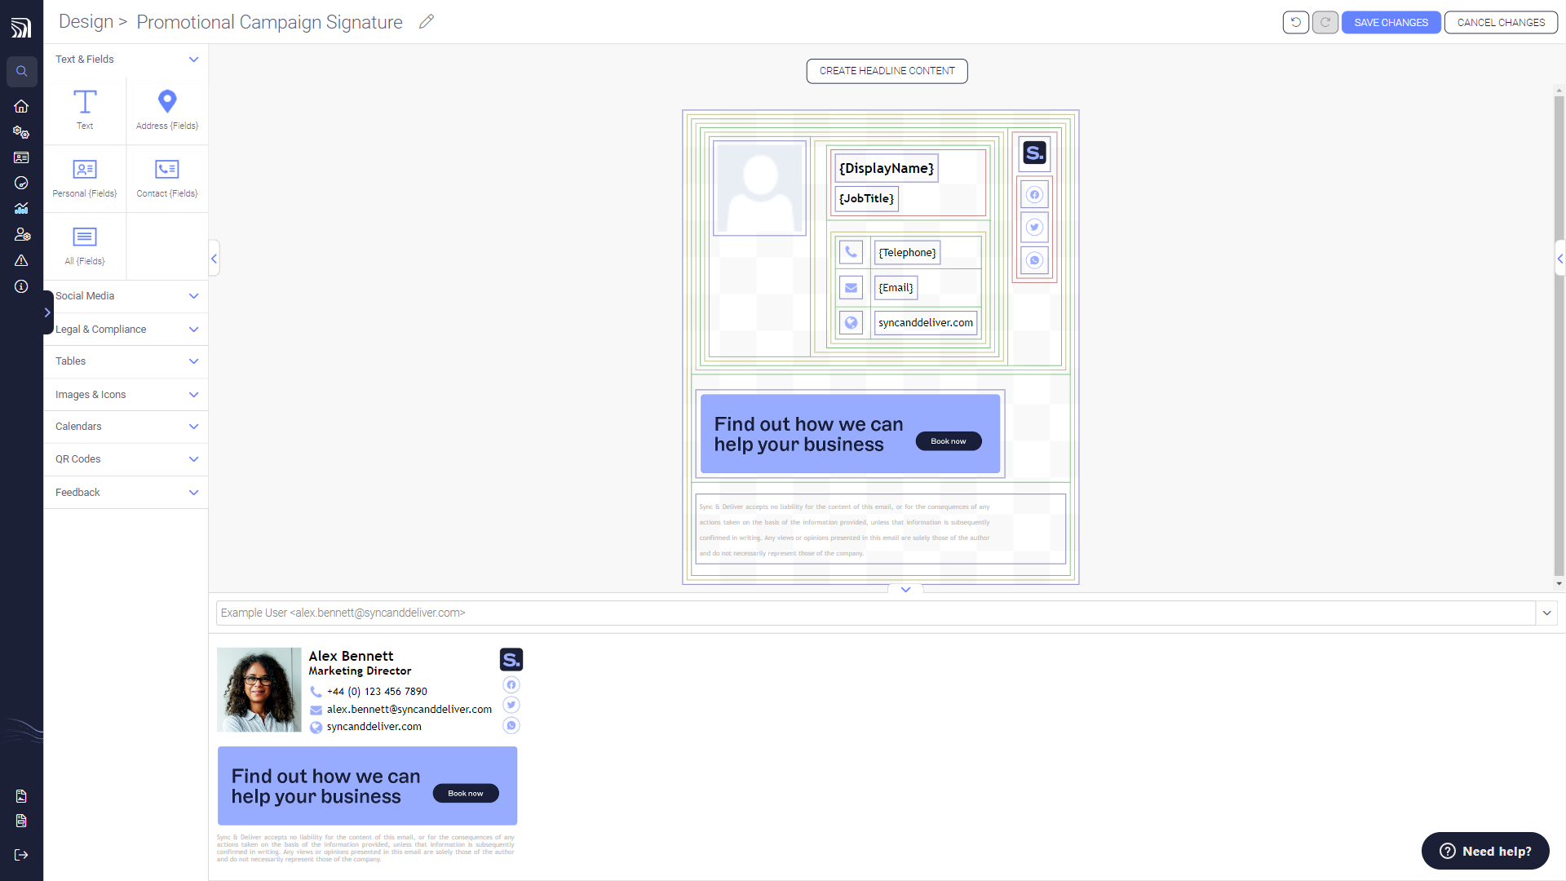Click the Book now button in the banner
1566x881 pixels.
[948, 440]
